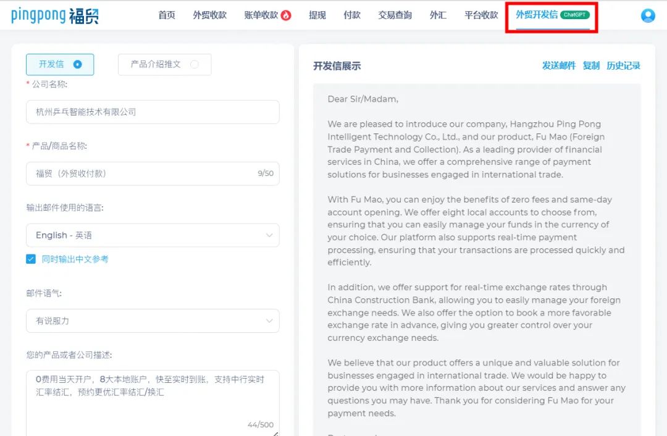Open the 外贸收款 menu item
This screenshot has height=436, width=667.
(x=210, y=15)
